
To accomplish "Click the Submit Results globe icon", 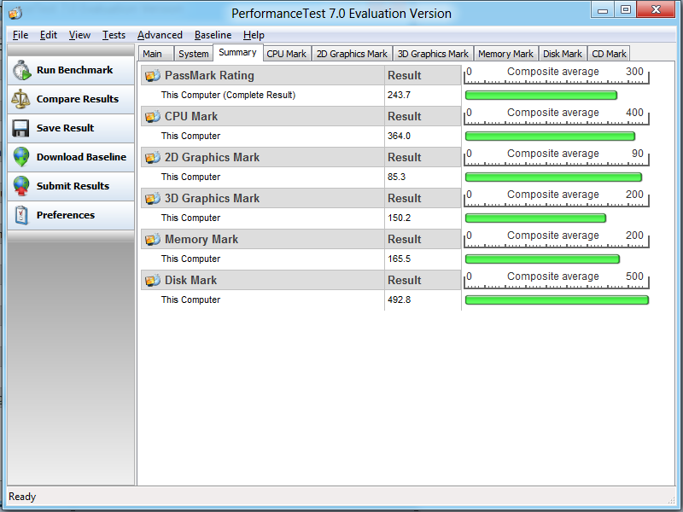I will tap(22, 186).
